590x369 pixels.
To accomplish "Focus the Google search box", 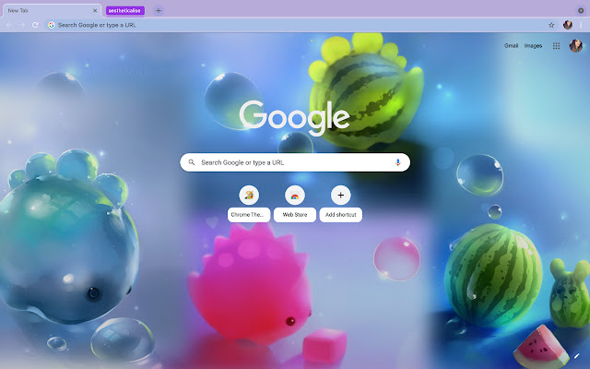I will [x=295, y=162].
